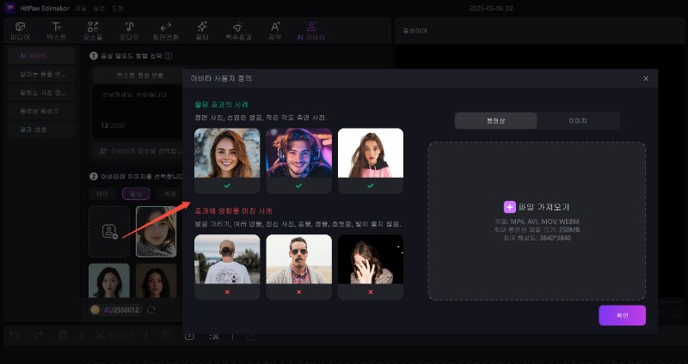Open the 오디오 audio panel icon
The height and width of the screenshot is (364, 688).
[x=130, y=27]
